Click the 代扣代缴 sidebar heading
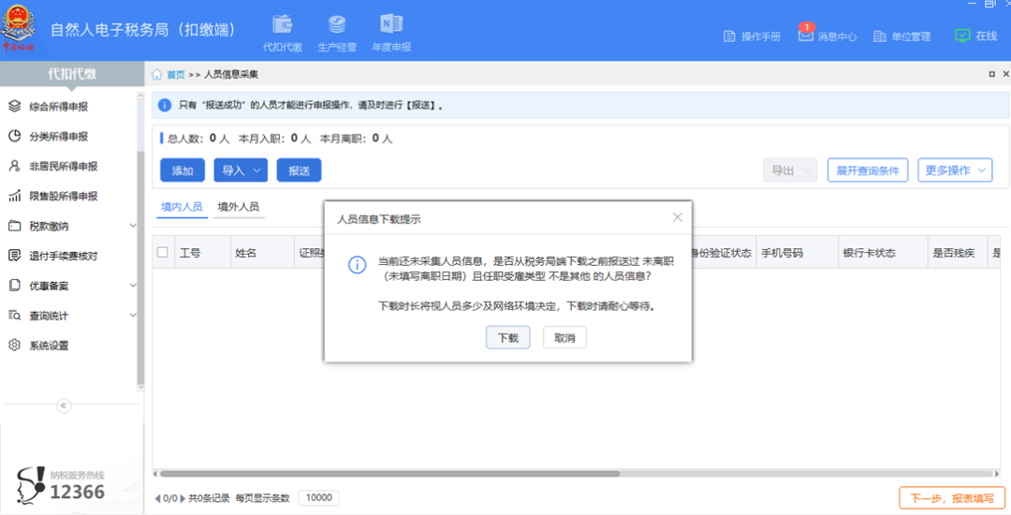This screenshot has height=515, width=1011. point(72,74)
